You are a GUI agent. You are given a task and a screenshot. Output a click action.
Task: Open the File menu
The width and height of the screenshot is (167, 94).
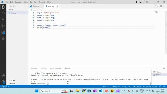7,2
